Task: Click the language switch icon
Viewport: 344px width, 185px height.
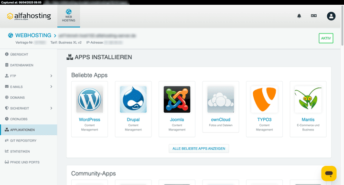Action: 314,16
